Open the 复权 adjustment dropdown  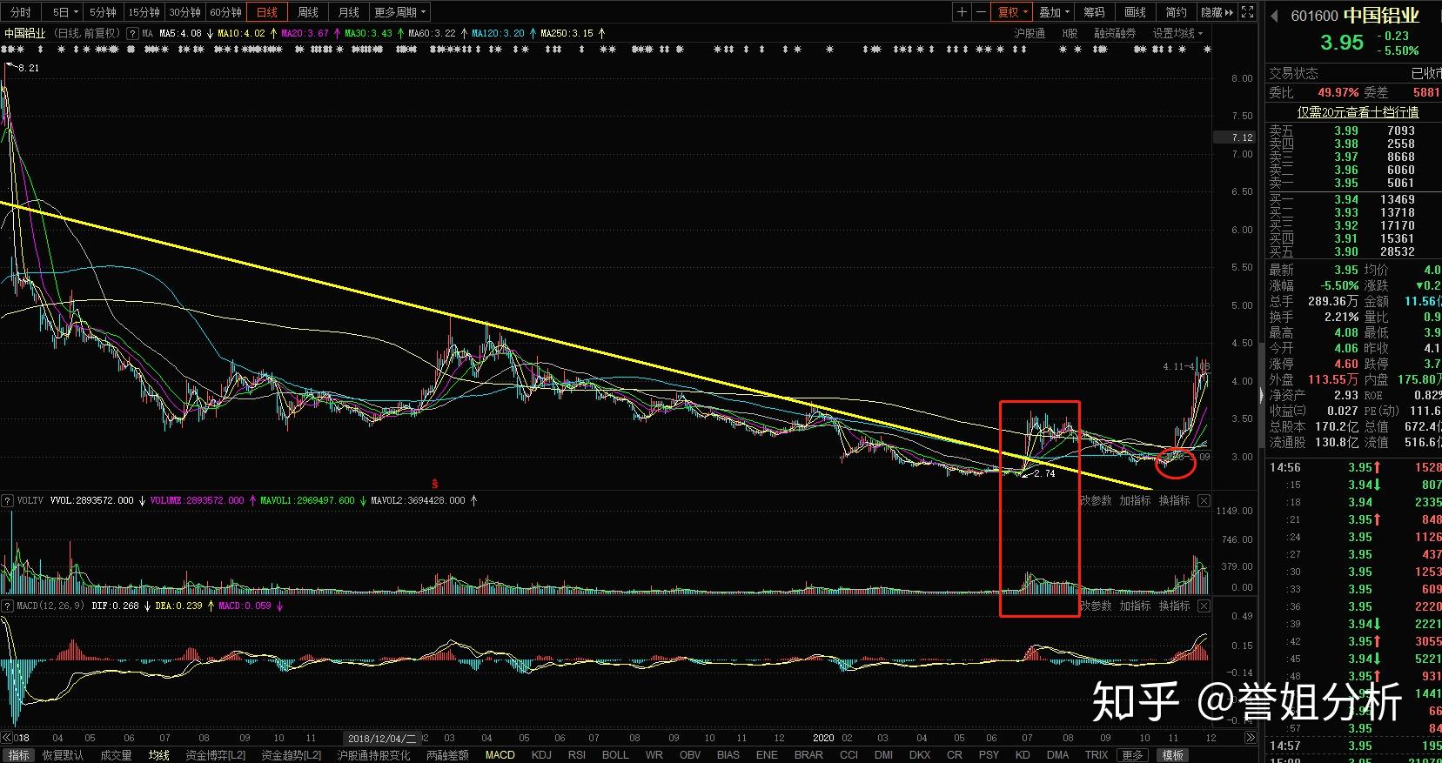coord(1013,12)
